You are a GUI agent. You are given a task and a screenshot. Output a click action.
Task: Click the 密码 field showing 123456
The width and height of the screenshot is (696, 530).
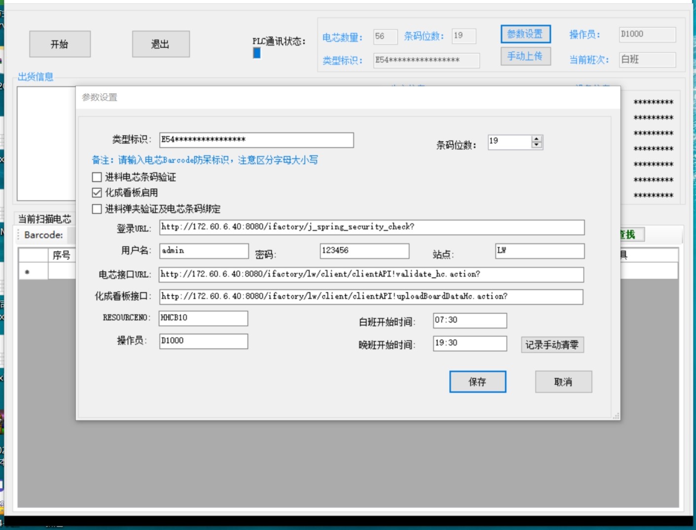(364, 251)
